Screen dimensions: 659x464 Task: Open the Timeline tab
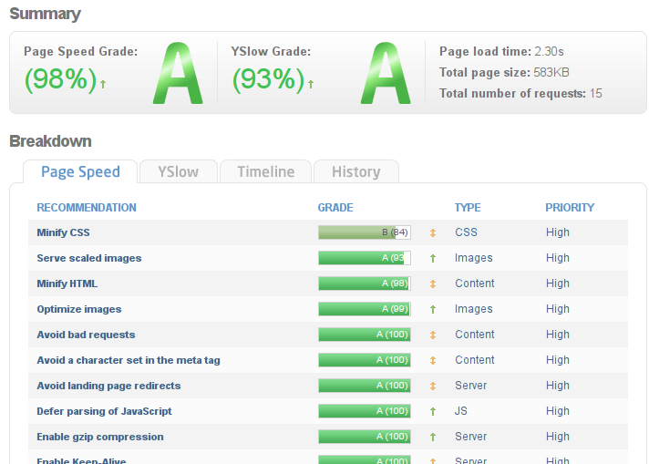coord(265,171)
